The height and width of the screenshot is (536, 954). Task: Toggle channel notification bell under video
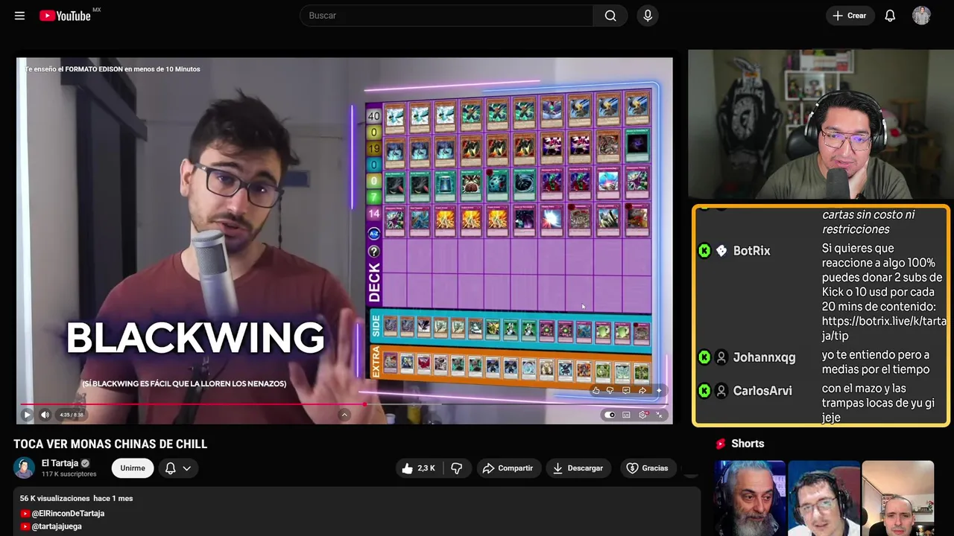[170, 468]
